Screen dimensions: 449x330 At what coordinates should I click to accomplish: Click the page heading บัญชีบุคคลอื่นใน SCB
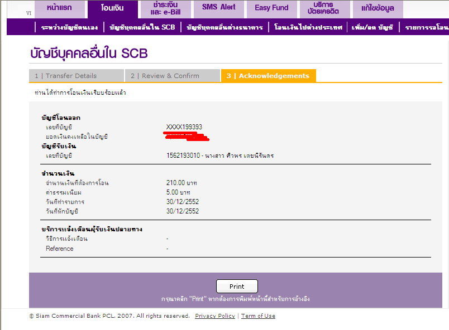pyautogui.click(x=89, y=54)
